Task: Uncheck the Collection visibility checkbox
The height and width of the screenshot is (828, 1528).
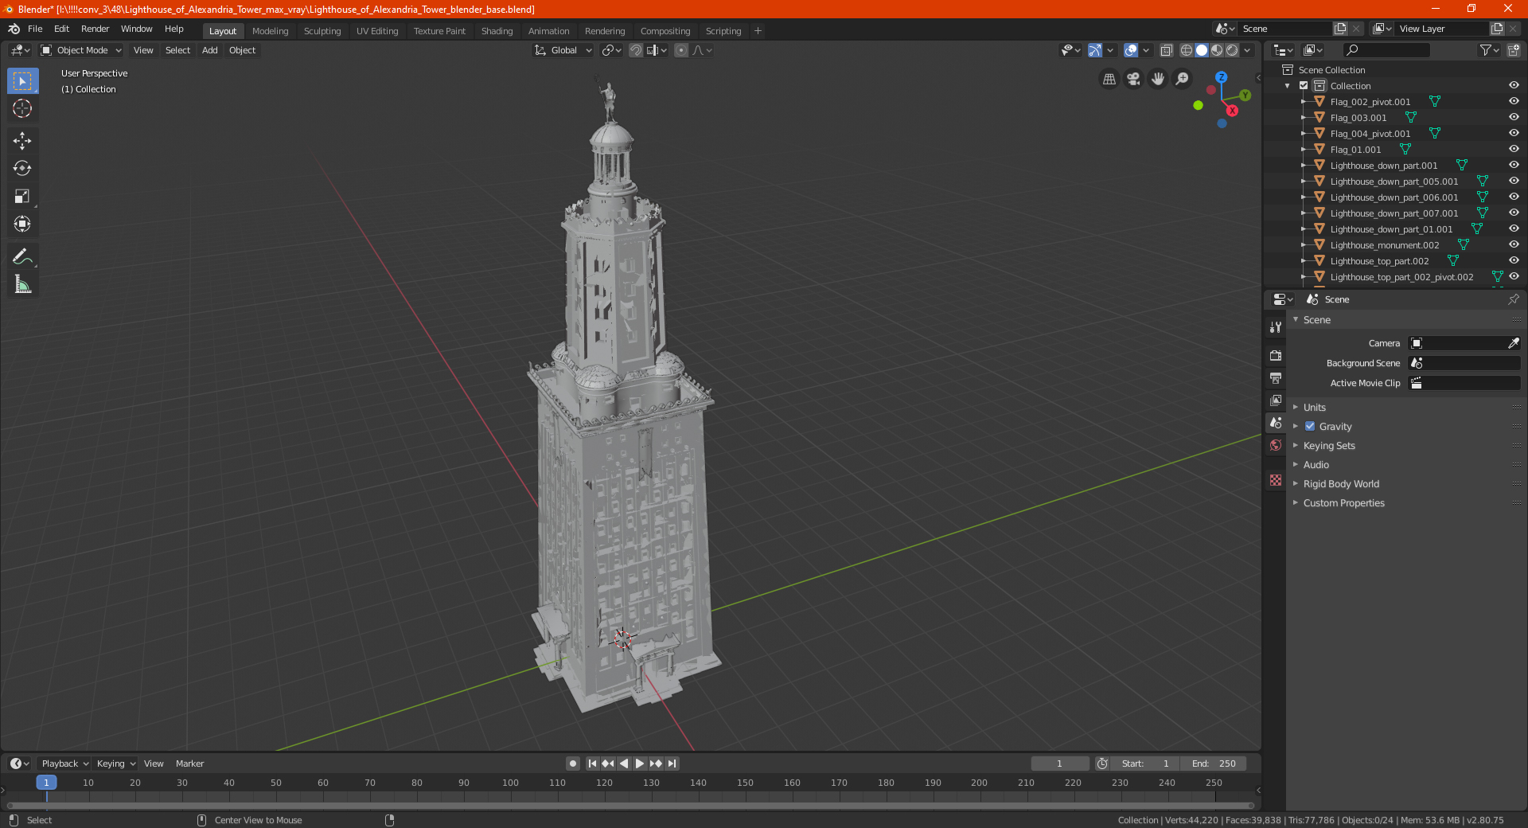Action: click(x=1304, y=85)
